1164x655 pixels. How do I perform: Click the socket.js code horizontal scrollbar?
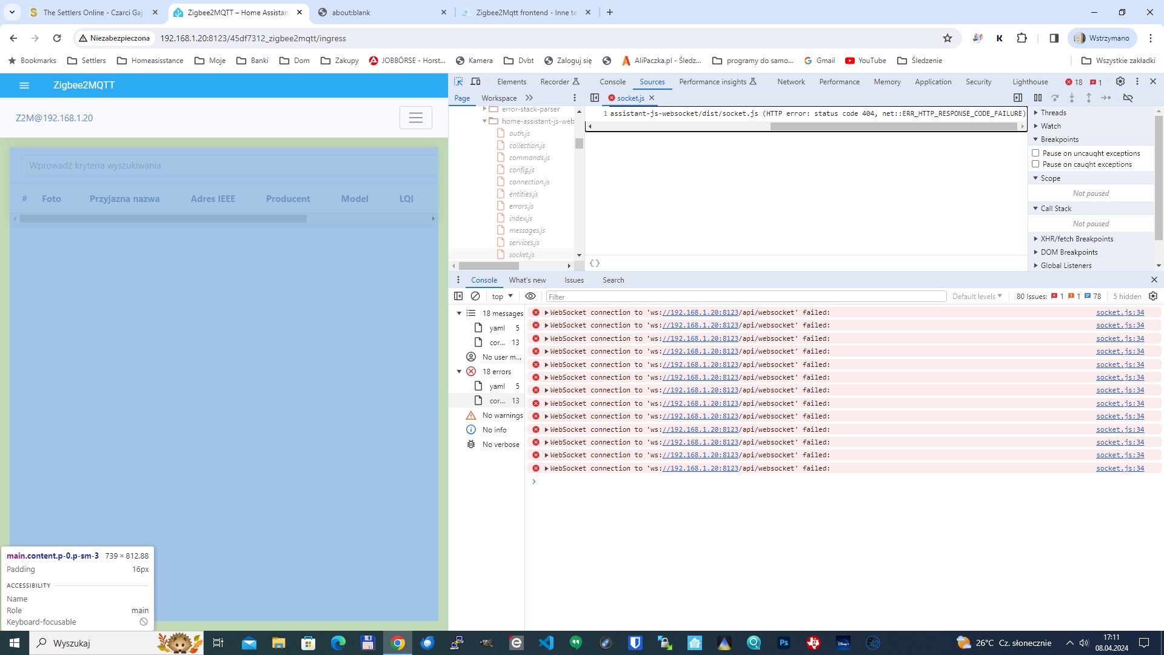[x=894, y=127]
